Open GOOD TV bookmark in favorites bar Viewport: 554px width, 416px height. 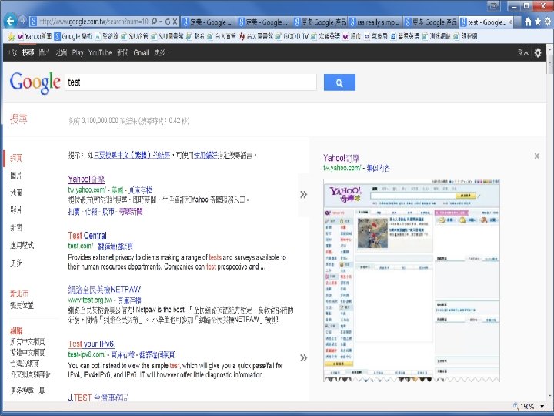292,36
